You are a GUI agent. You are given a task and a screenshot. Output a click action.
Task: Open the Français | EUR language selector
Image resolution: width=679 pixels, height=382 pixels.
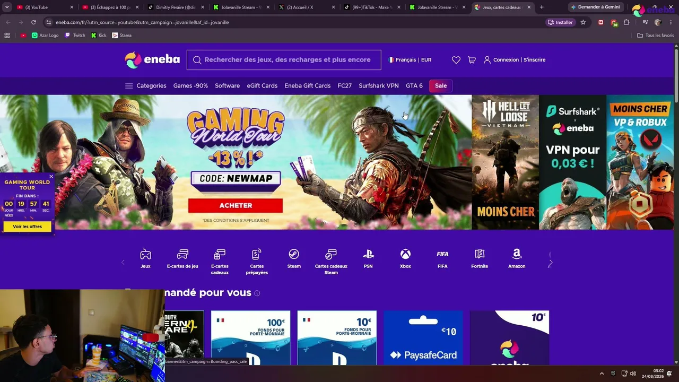410,60
